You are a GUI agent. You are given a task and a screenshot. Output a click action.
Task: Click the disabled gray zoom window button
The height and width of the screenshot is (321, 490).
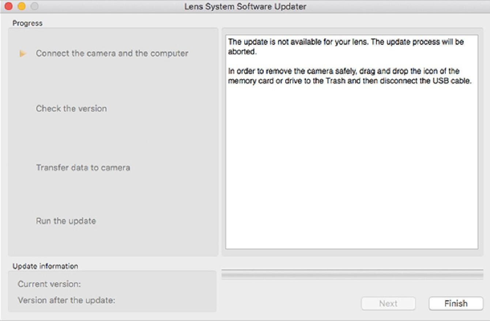(x=34, y=6)
